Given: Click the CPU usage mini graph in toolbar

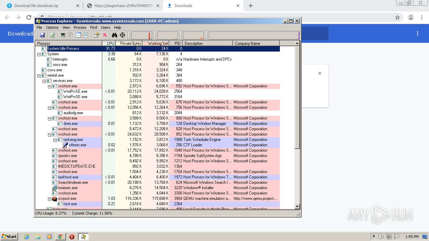Looking at the screenshot, I should point(142,35).
